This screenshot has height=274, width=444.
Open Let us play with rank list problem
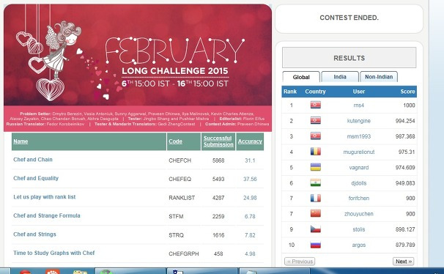point(45,197)
